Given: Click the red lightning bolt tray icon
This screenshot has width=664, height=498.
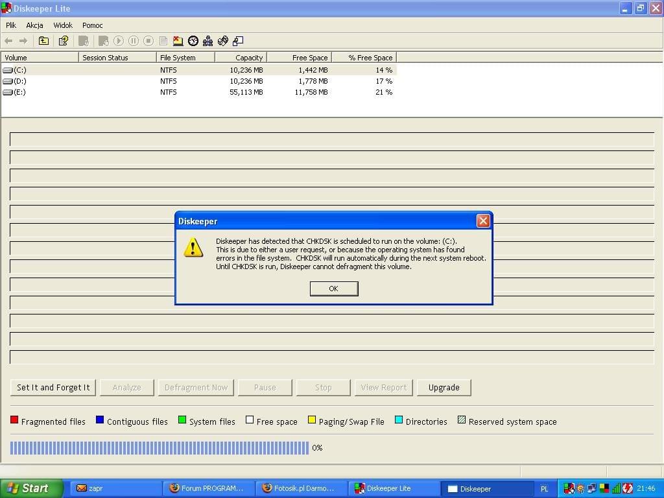Looking at the screenshot, I should 628,489.
